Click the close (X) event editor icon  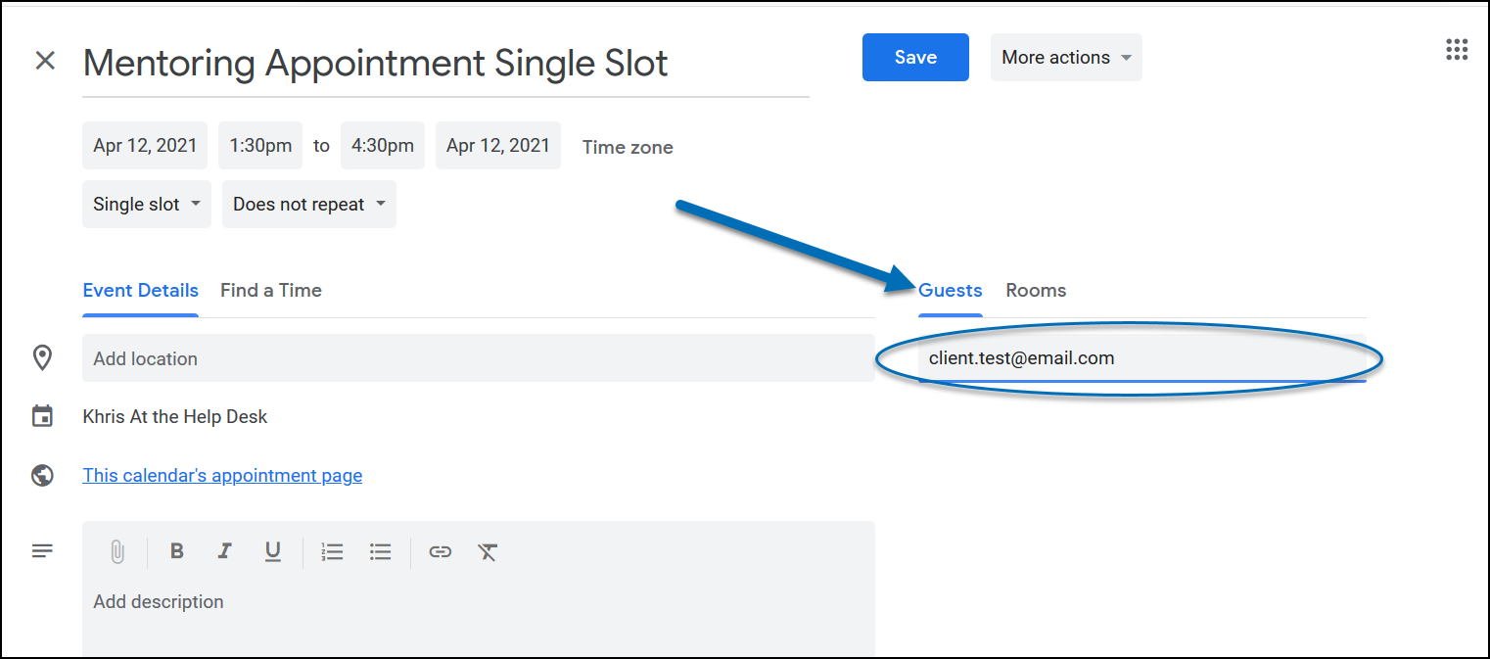pos(45,61)
